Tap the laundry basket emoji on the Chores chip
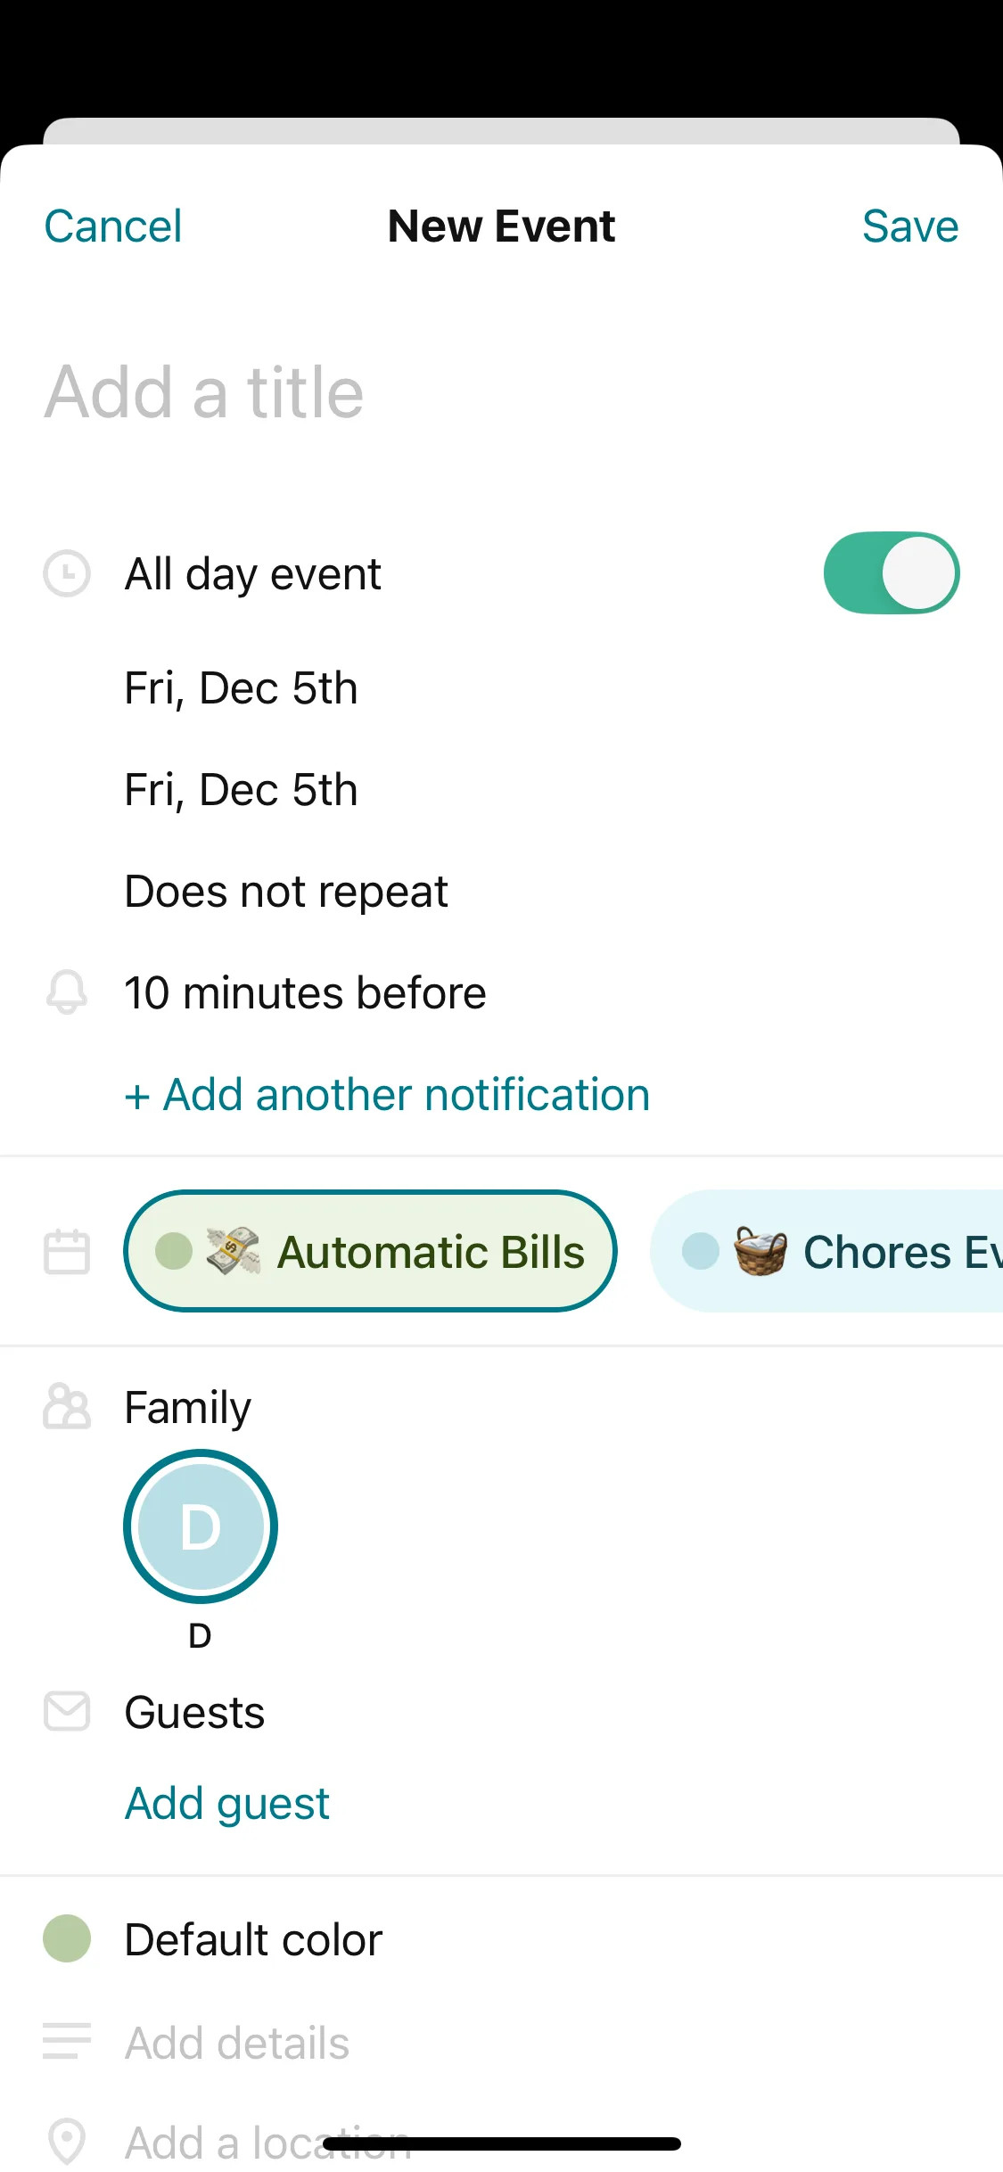The image size is (1003, 2172). tap(760, 1251)
